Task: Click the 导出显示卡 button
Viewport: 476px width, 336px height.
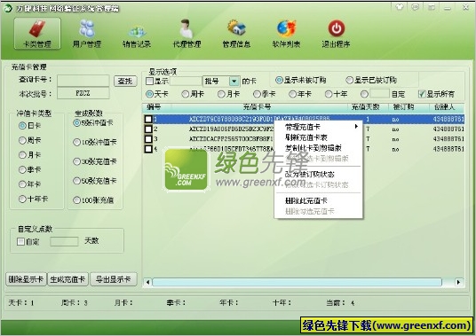Action: pyautogui.click(x=114, y=279)
